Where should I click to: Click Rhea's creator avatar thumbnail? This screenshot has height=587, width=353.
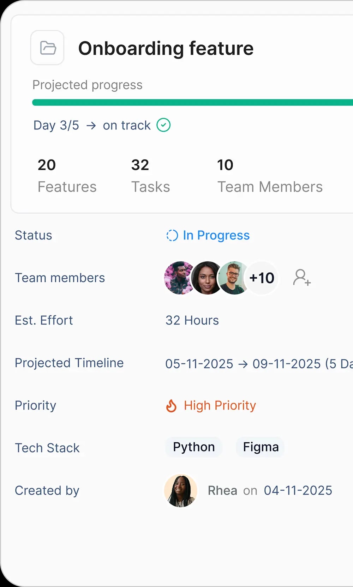(180, 491)
